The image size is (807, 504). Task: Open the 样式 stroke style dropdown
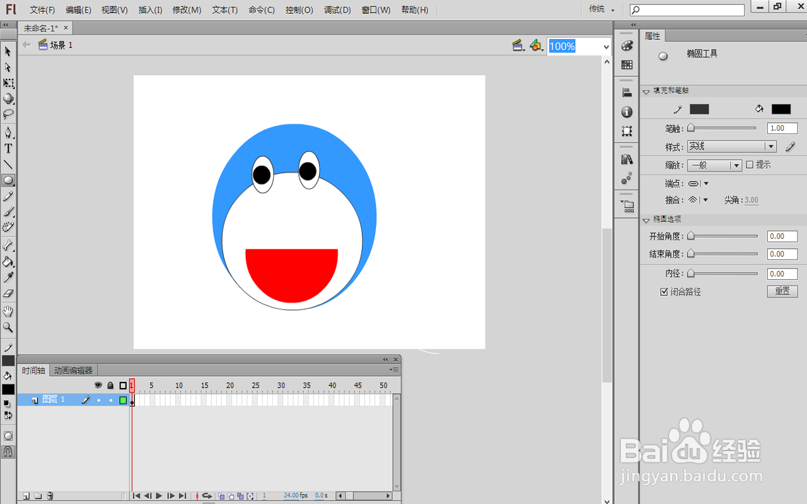pyautogui.click(x=731, y=146)
